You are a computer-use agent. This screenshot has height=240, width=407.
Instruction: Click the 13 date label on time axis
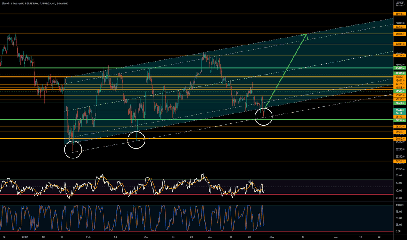[x=361, y=237]
